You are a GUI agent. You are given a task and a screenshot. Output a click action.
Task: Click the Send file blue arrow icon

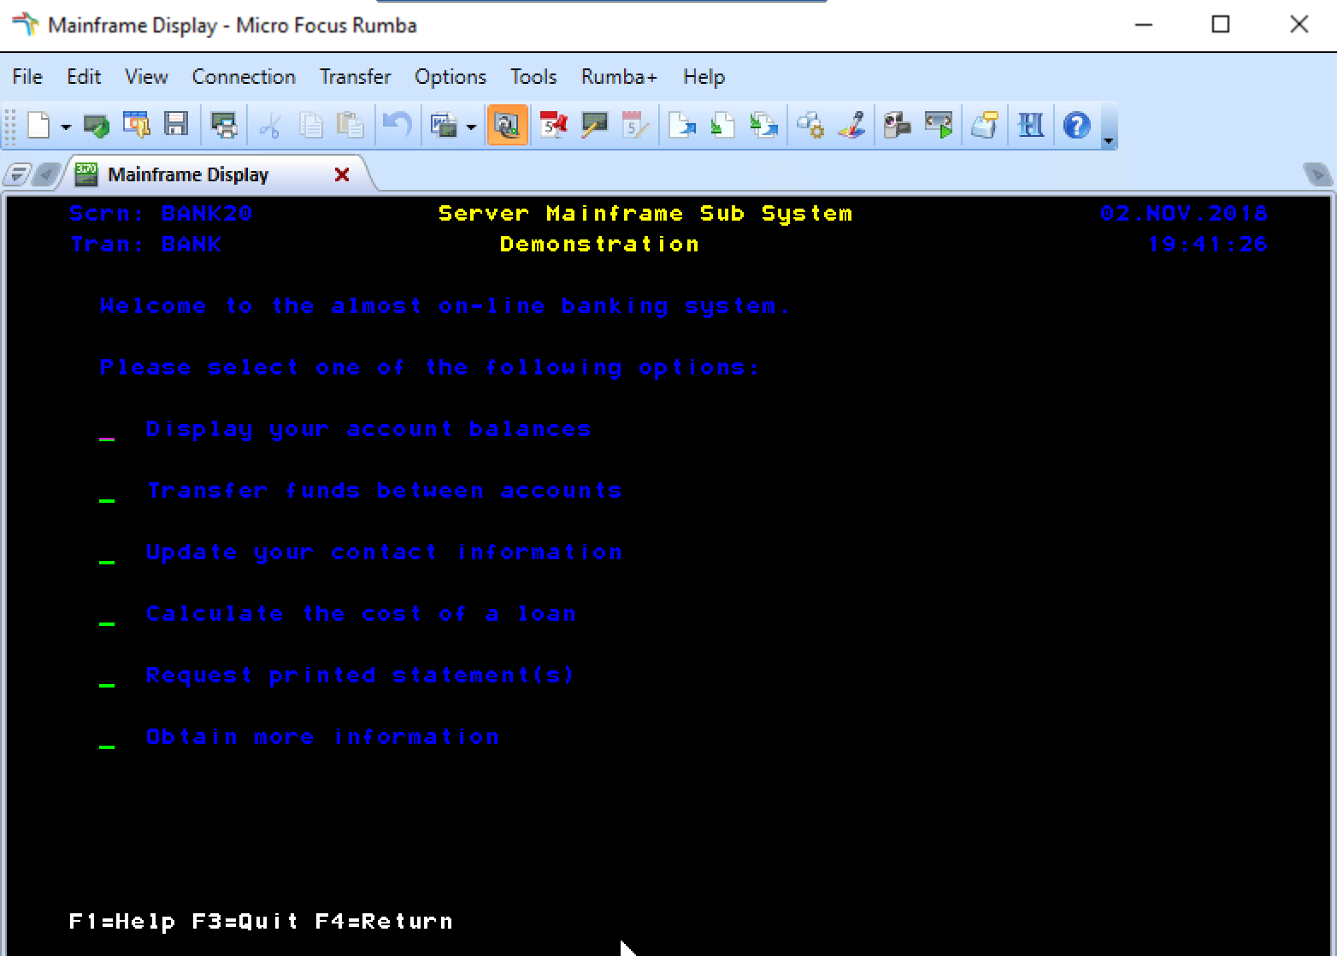[682, 127]
